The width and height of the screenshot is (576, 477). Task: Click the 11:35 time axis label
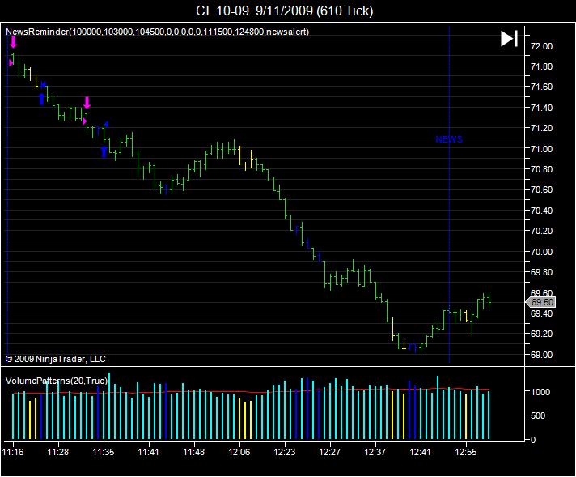[x=104, y=452]
